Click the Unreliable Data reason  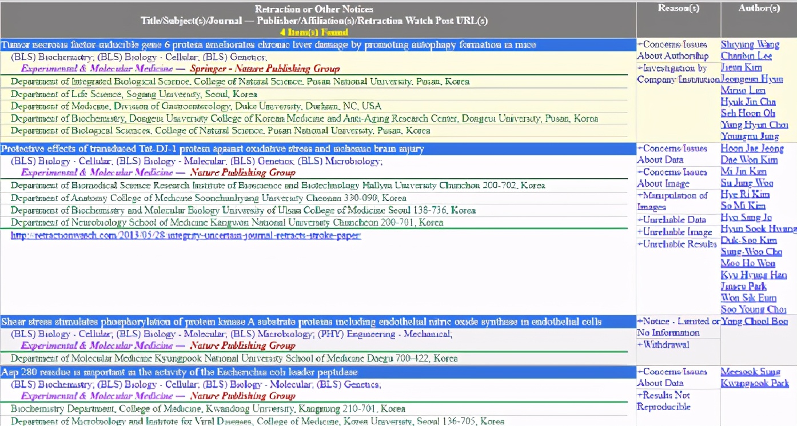(672, 219)
